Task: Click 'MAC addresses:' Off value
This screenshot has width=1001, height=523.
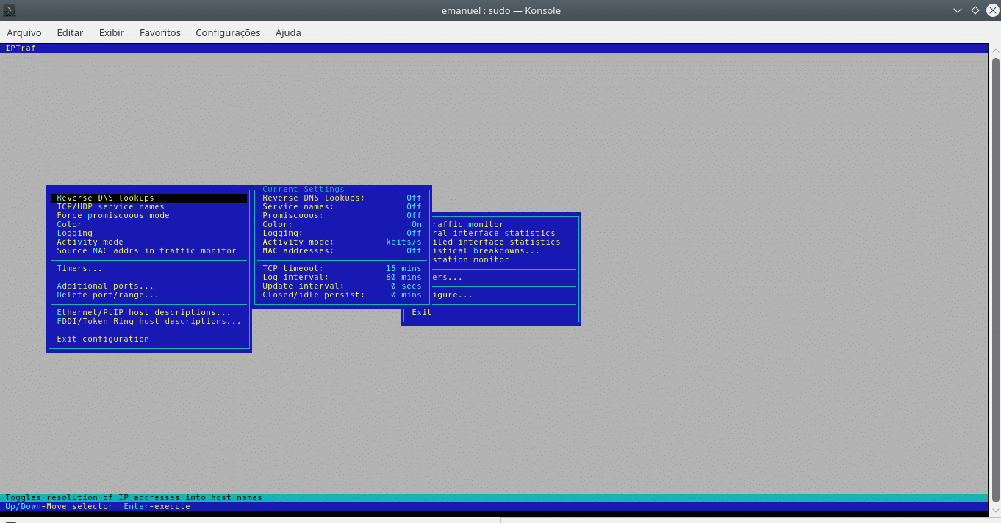Action: (x=415, y=250)
